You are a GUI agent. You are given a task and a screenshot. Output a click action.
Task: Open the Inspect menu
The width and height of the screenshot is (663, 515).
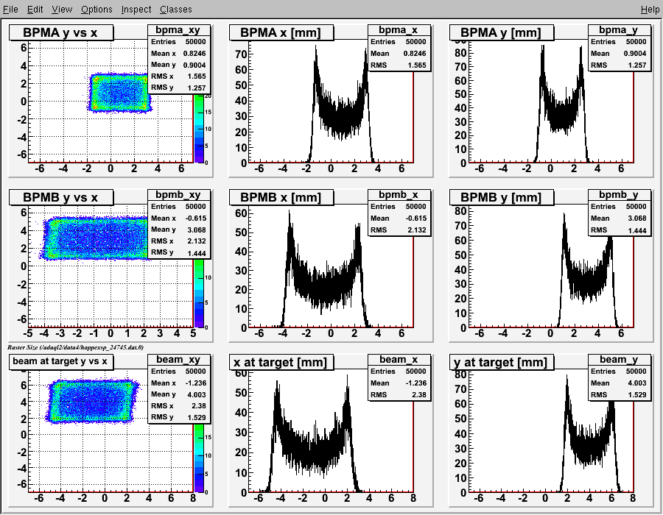tap(136, 10)
